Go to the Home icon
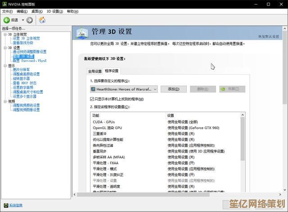288x212 pixels. coord(42,20)
